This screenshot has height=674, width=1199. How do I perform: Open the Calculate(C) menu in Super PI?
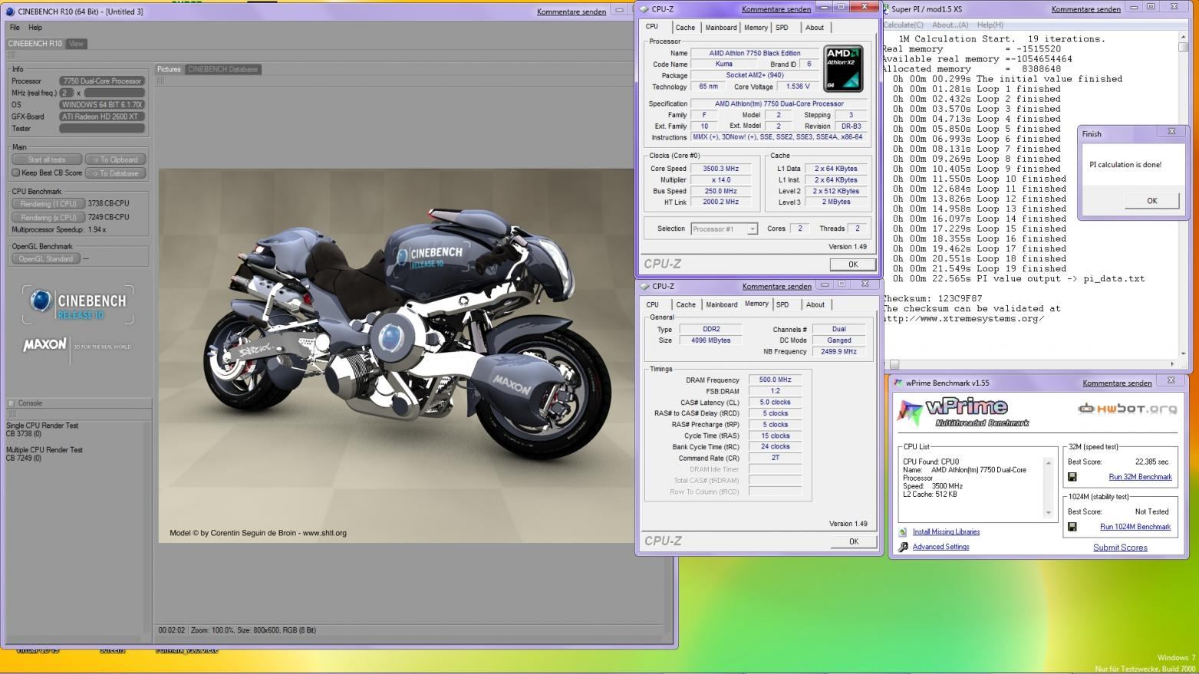tap(903, 25)
